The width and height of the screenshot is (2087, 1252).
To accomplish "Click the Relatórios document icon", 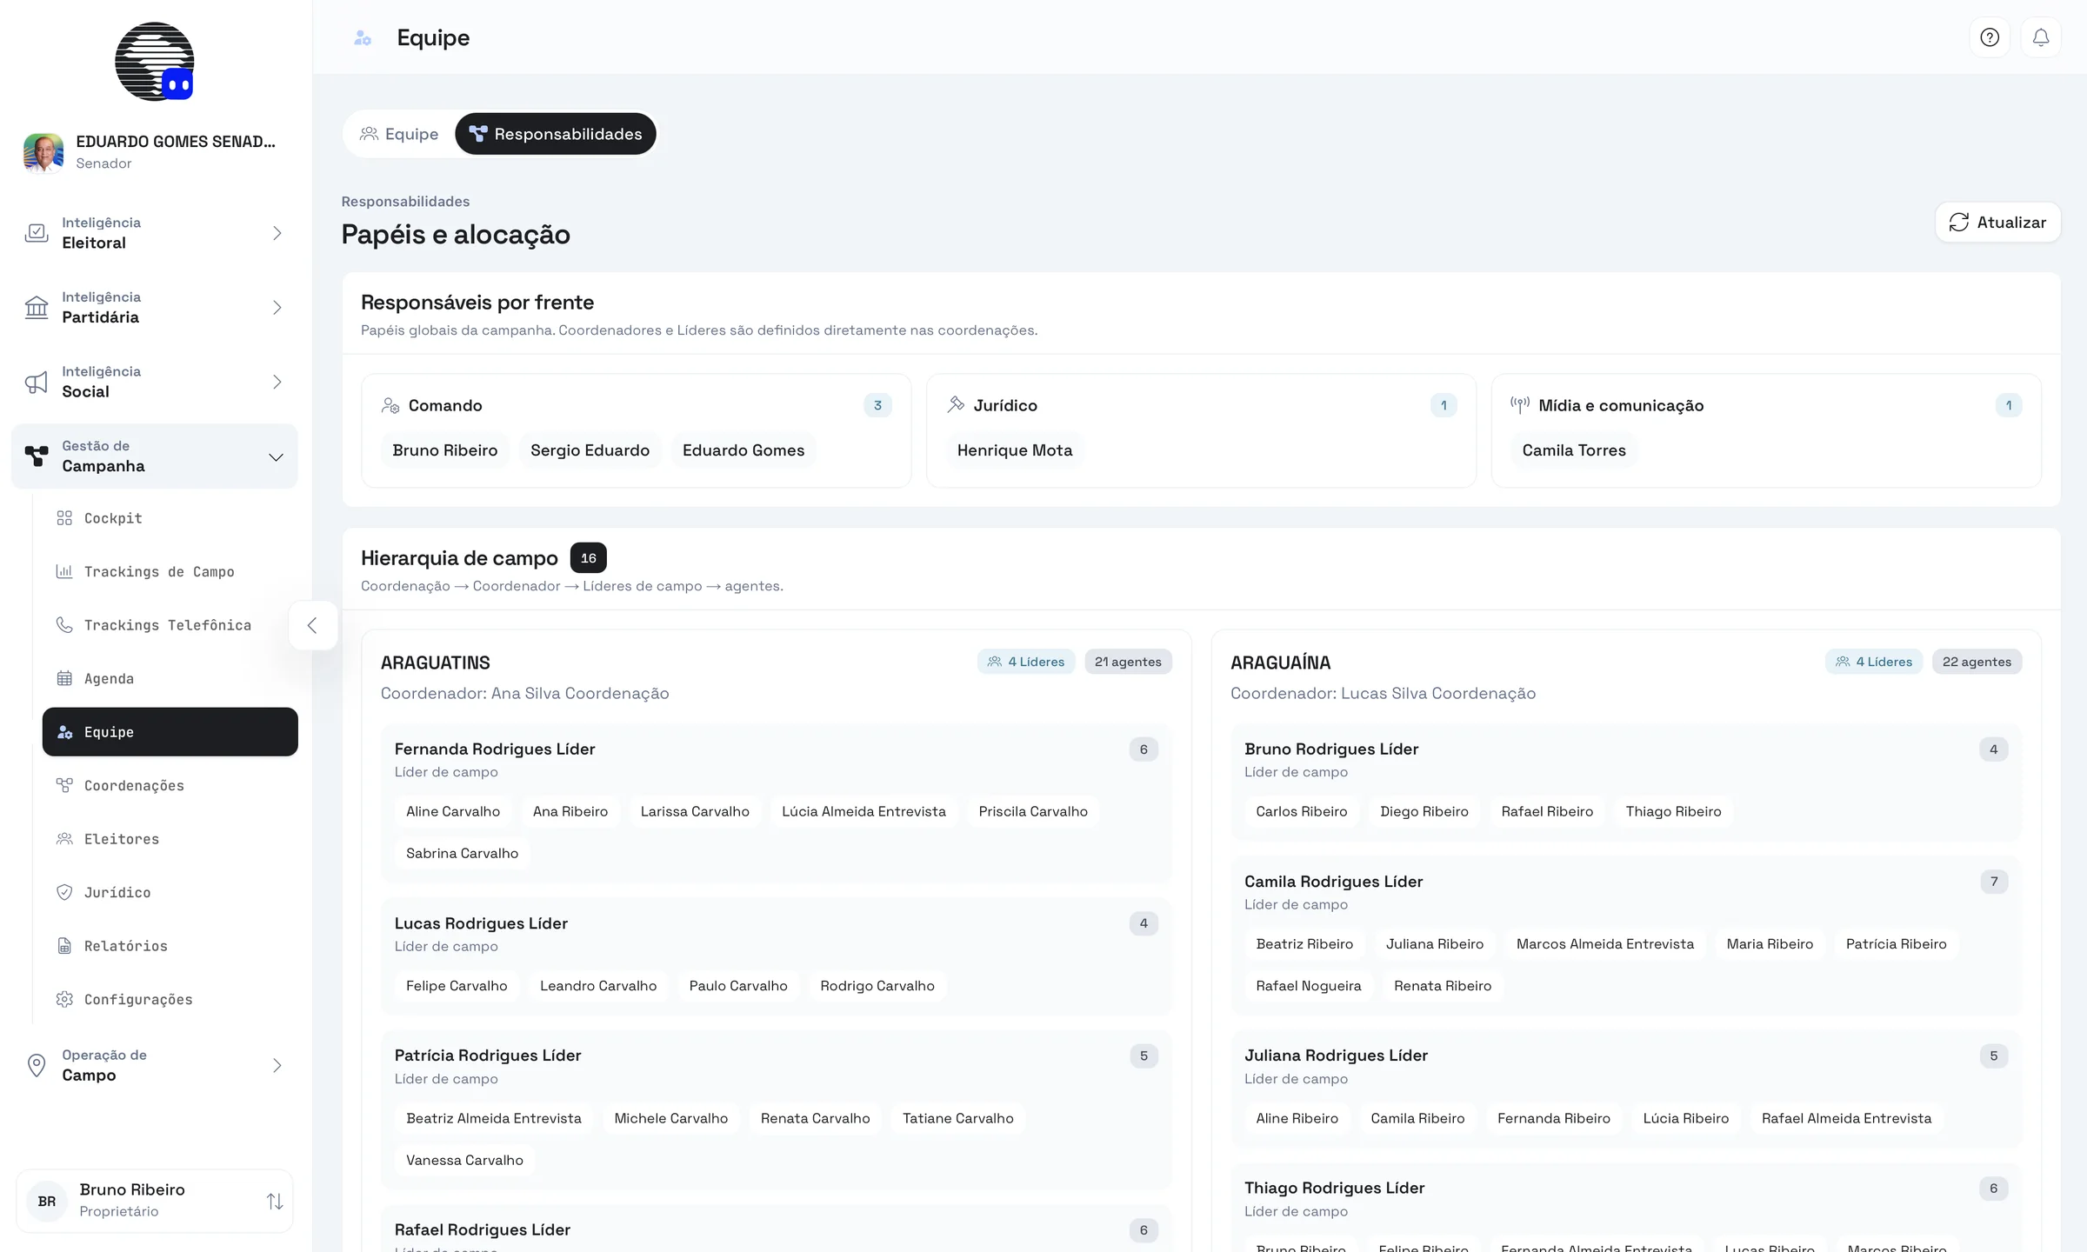I will (64, 946).
